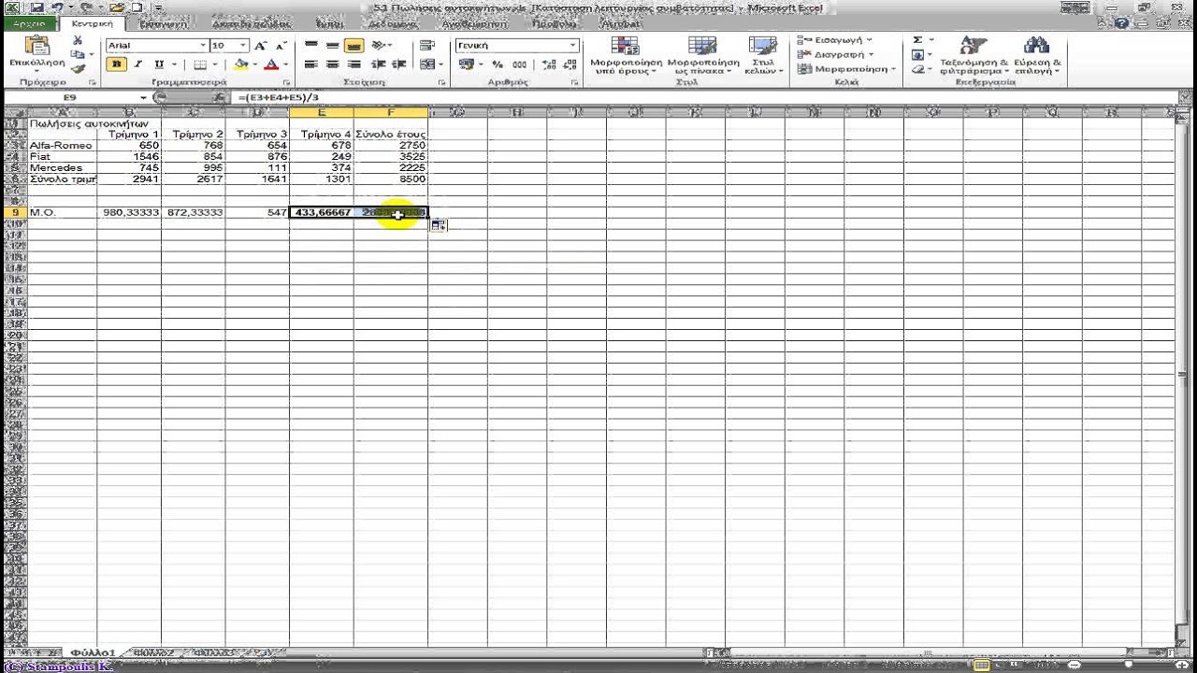
Task: Click the accounting currency format icon
Action: pos(467,64)
